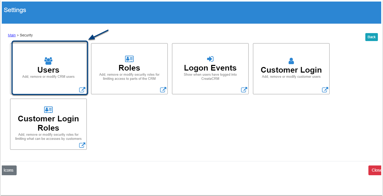Click Roles description about limiting CRM access
The image size is (383, 196).
129,77
